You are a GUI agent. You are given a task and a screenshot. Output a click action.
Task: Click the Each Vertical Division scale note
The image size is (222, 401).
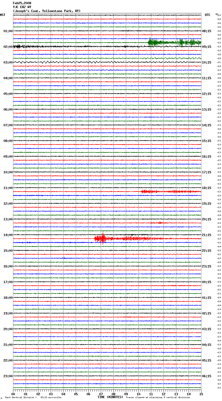pyautogui.click(x=33, y=398)
